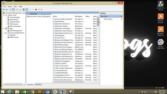Click the Refresh toolbar icon
This screenshot has height=94, width=167.
pyautogui.click(x=17, y=10)
